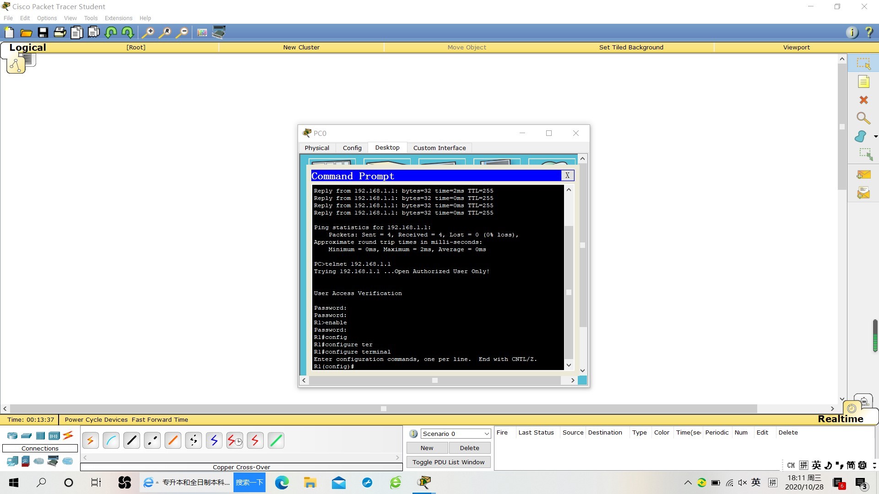Image resolution: width=879 pixels, height=494 pixels.
Task: Choose the End Devices category
Action: 12,461
